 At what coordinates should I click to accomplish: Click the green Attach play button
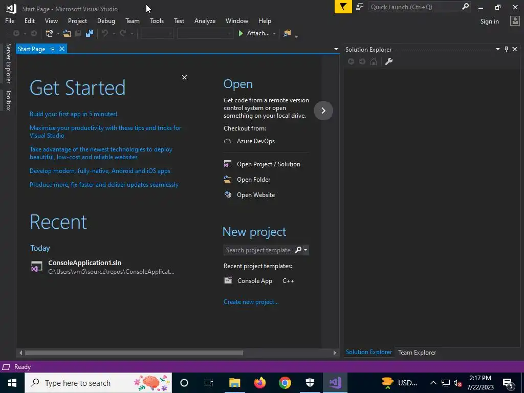pyautogui.click(x=241, y=33)
